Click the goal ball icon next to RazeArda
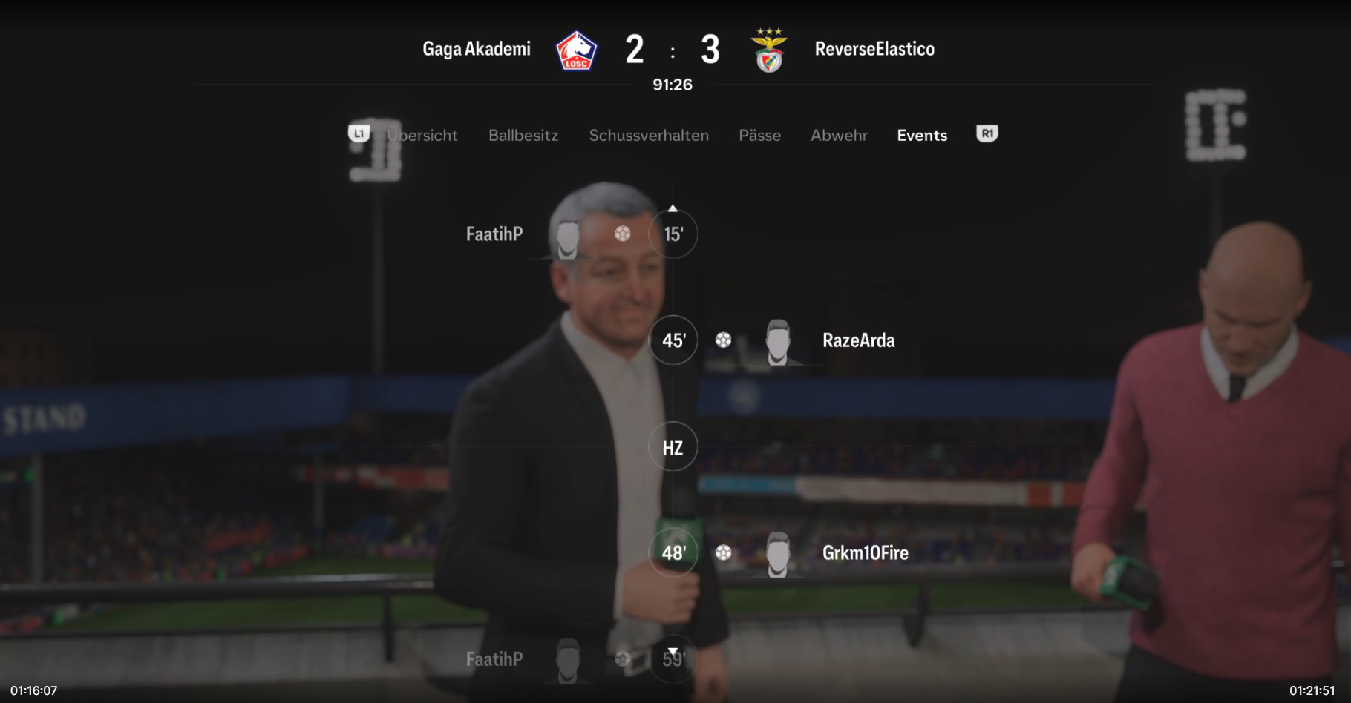This screenshot has width=1351, height=703. click(x=724, y=340)
